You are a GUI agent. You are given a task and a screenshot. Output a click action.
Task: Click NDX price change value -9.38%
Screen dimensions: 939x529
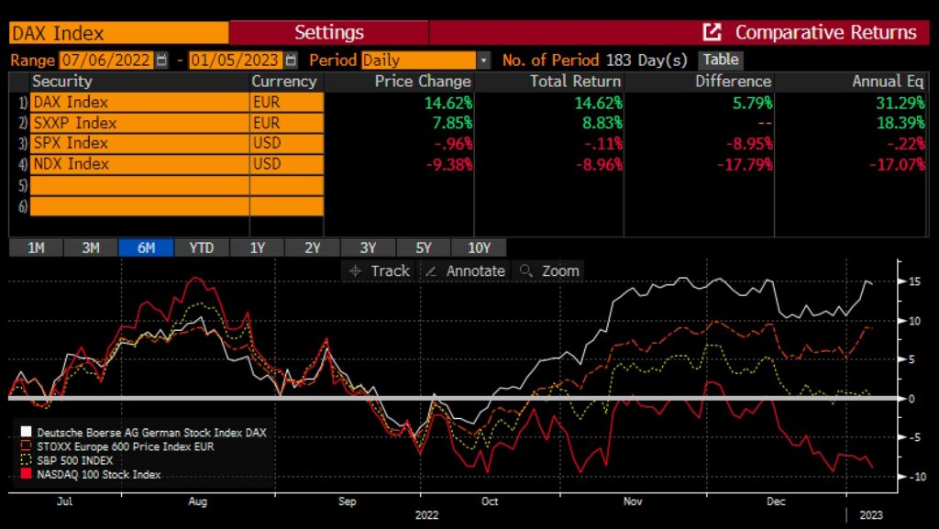point(449,164)
